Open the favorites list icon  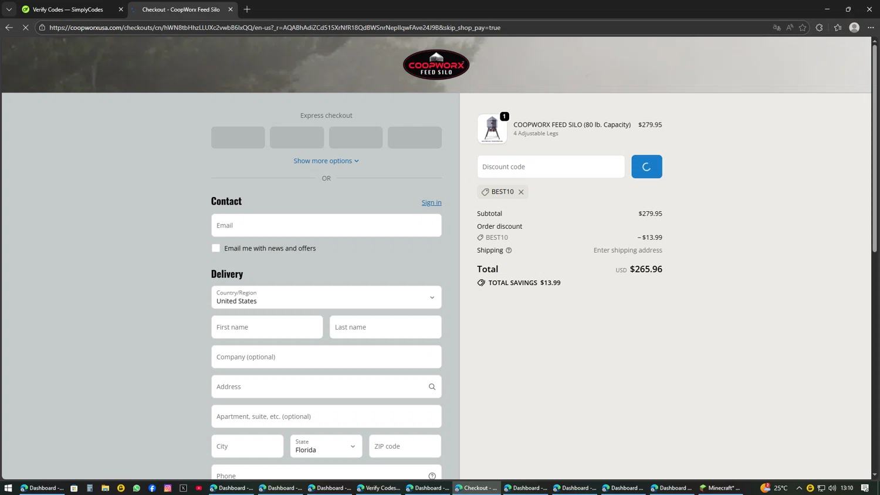(838, 28)
